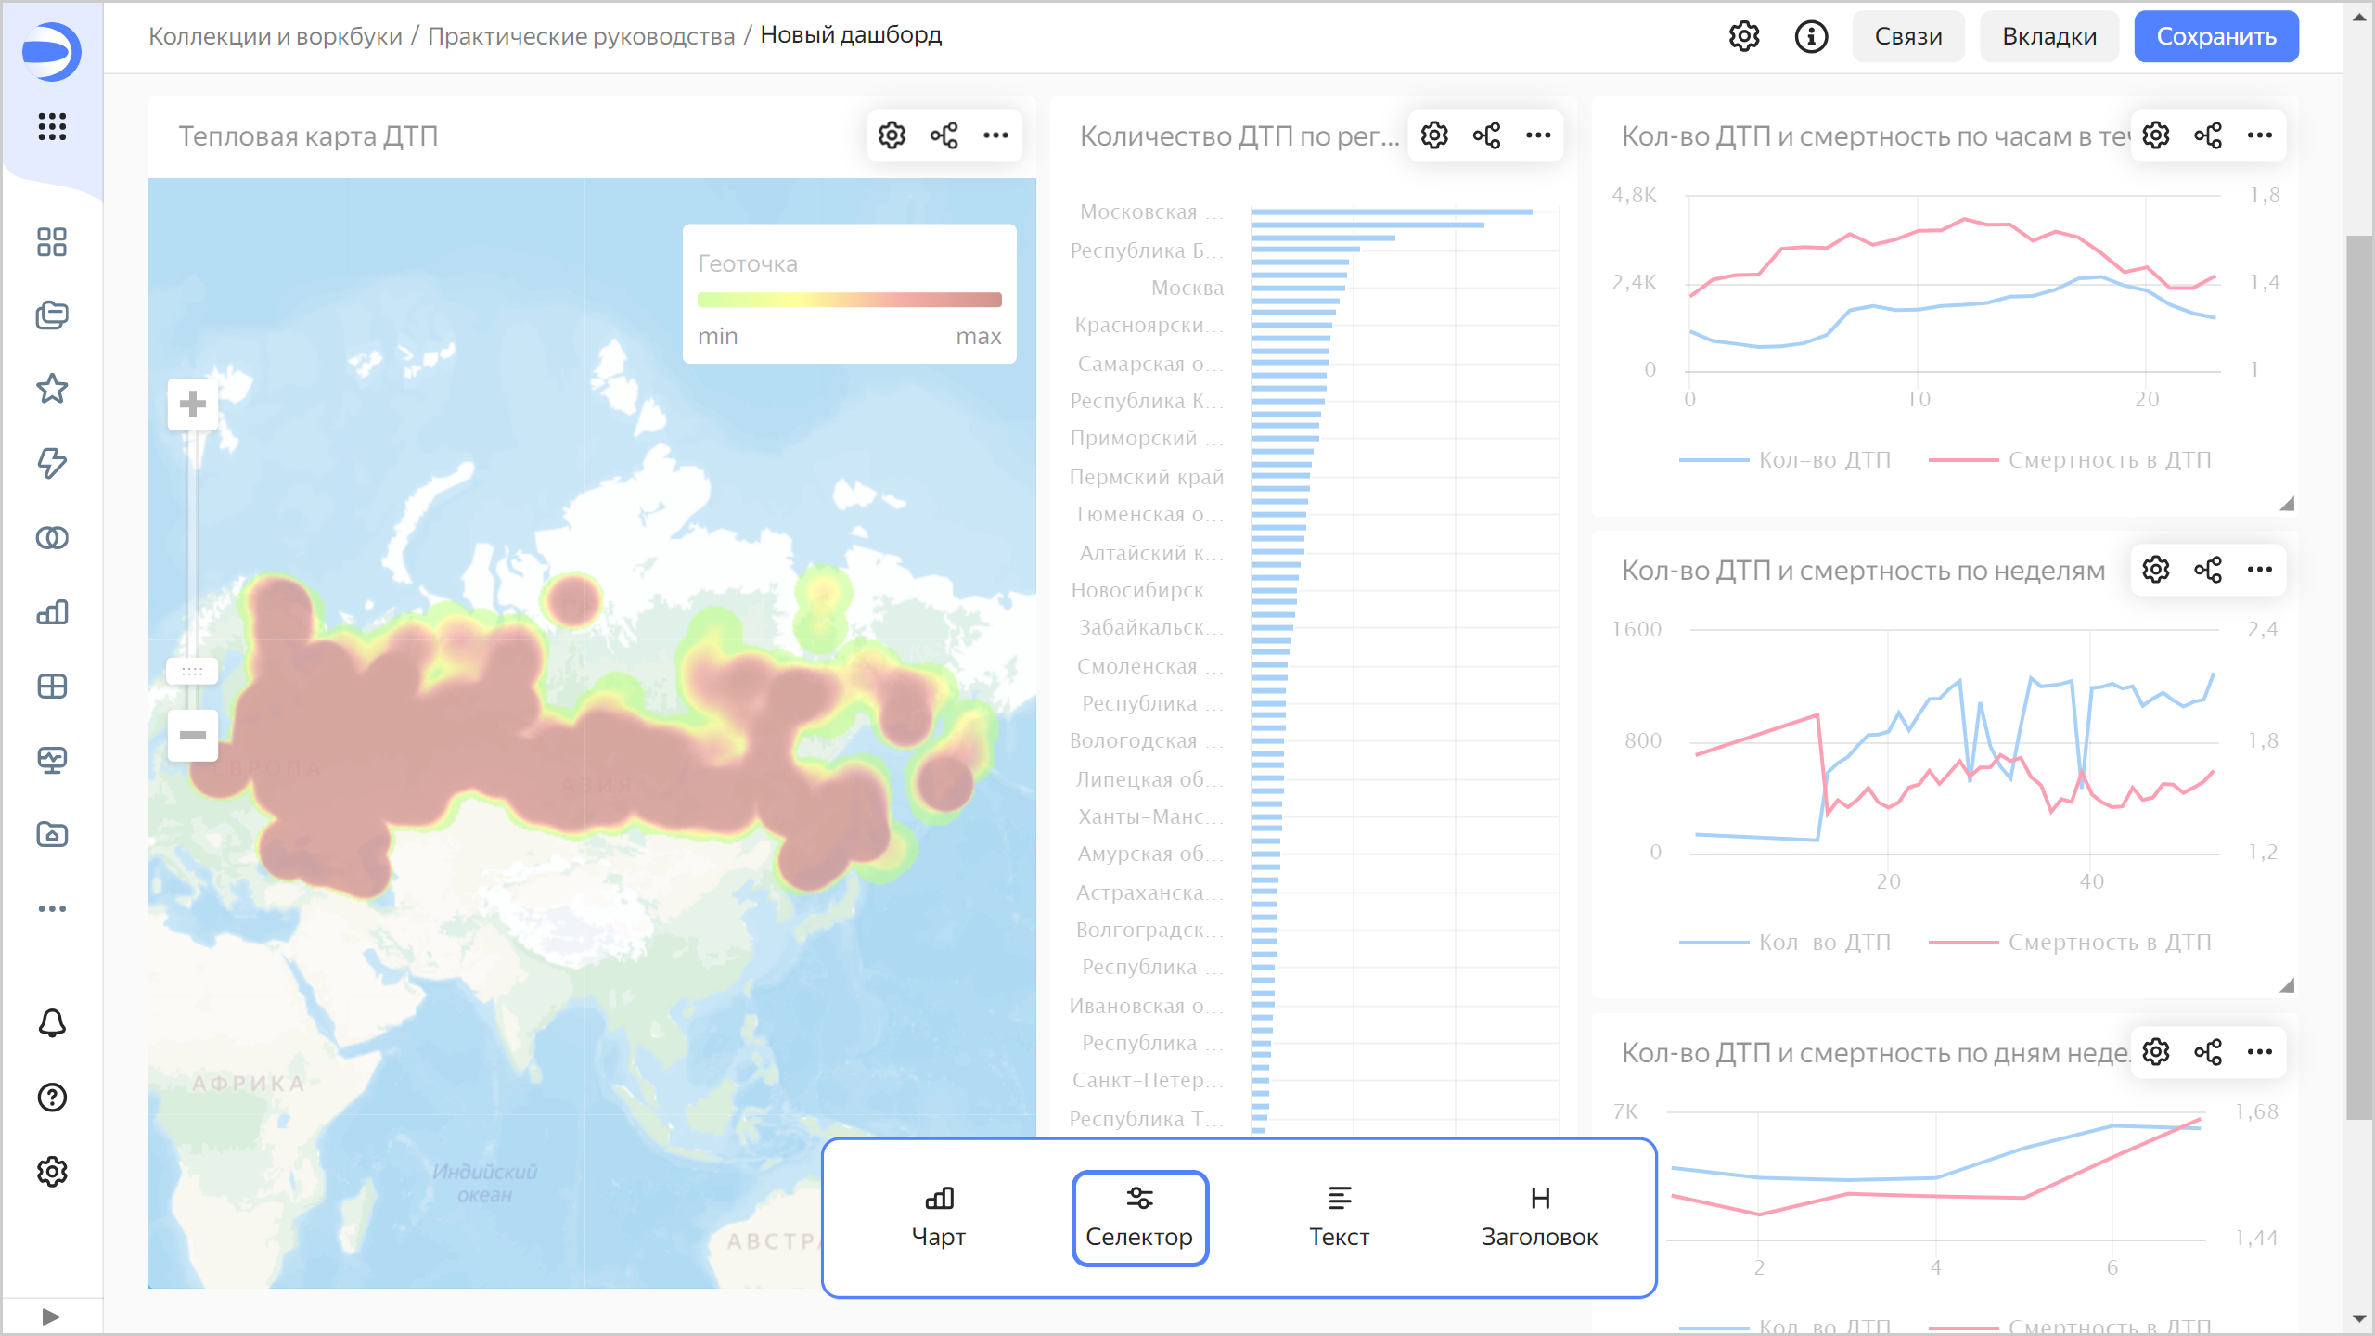Open more options on weekly chart widget
2375x1336 pixels.
click(x=2259, y=570)
